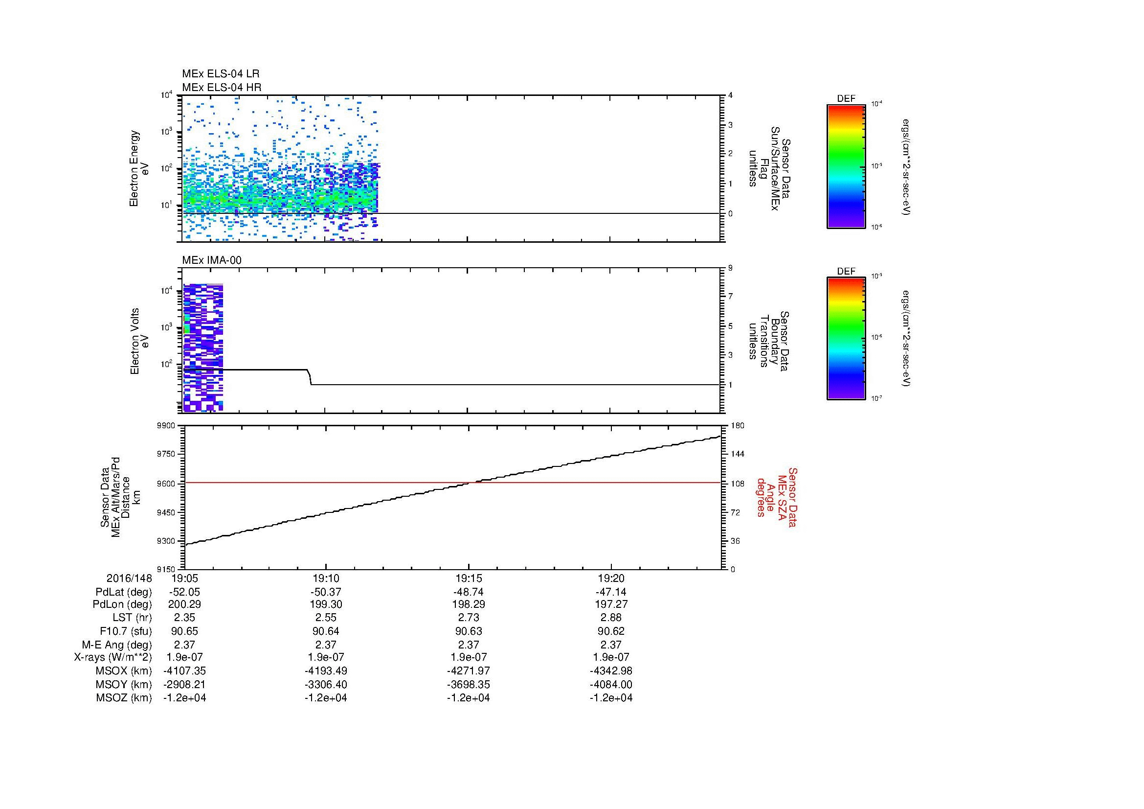Click the MSOX value -4107.35
The image size is (1144, 809).
point(184,671)
